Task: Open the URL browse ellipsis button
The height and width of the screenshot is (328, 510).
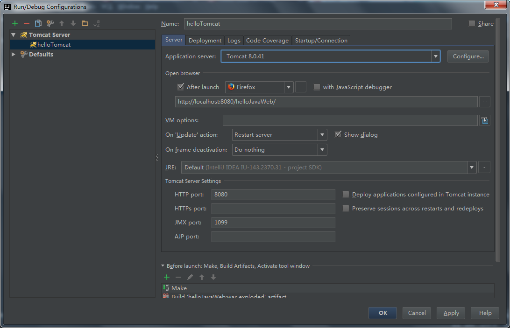Action: (485, 102)
